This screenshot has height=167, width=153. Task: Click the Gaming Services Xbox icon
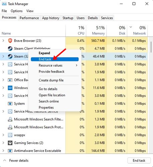10,143
